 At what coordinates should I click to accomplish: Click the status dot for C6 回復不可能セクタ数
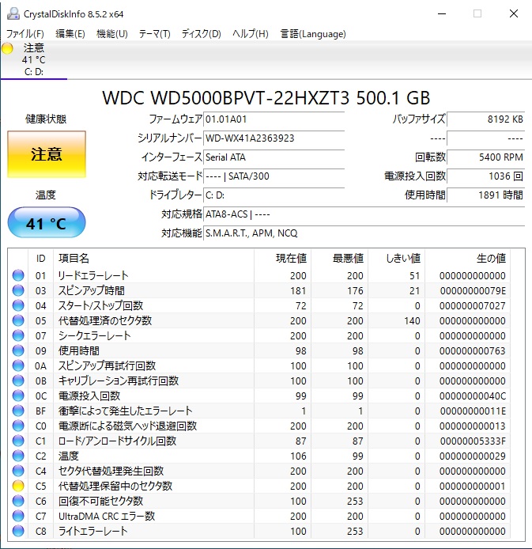tap(18, 502)
